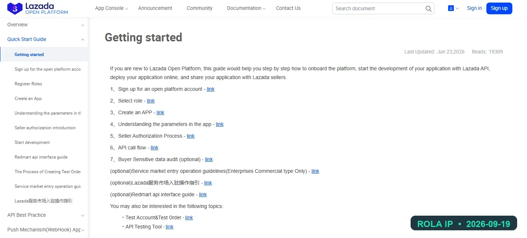Follow the API Testing Tool link
The width and height of the screenshot is (527, 238).
coord(169,227)
